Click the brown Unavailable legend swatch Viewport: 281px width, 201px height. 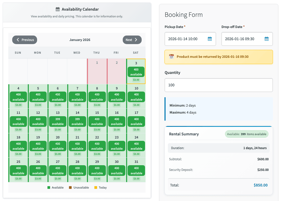point(70,188)
